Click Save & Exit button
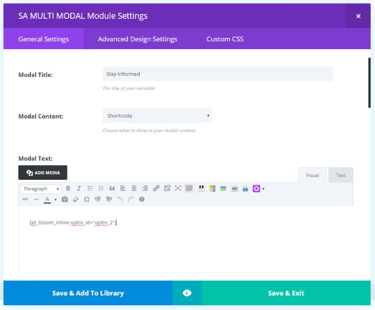Image resolution: width=375 pixels, height=310 pixels. (x=286, y=293)
